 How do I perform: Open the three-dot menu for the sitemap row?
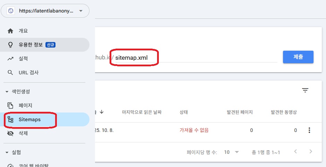point(309,130)
